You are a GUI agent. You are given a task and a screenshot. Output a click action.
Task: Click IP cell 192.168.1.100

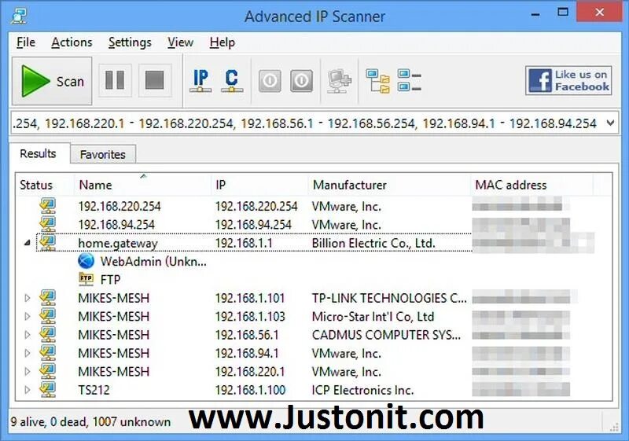click(x=250, y=390)
